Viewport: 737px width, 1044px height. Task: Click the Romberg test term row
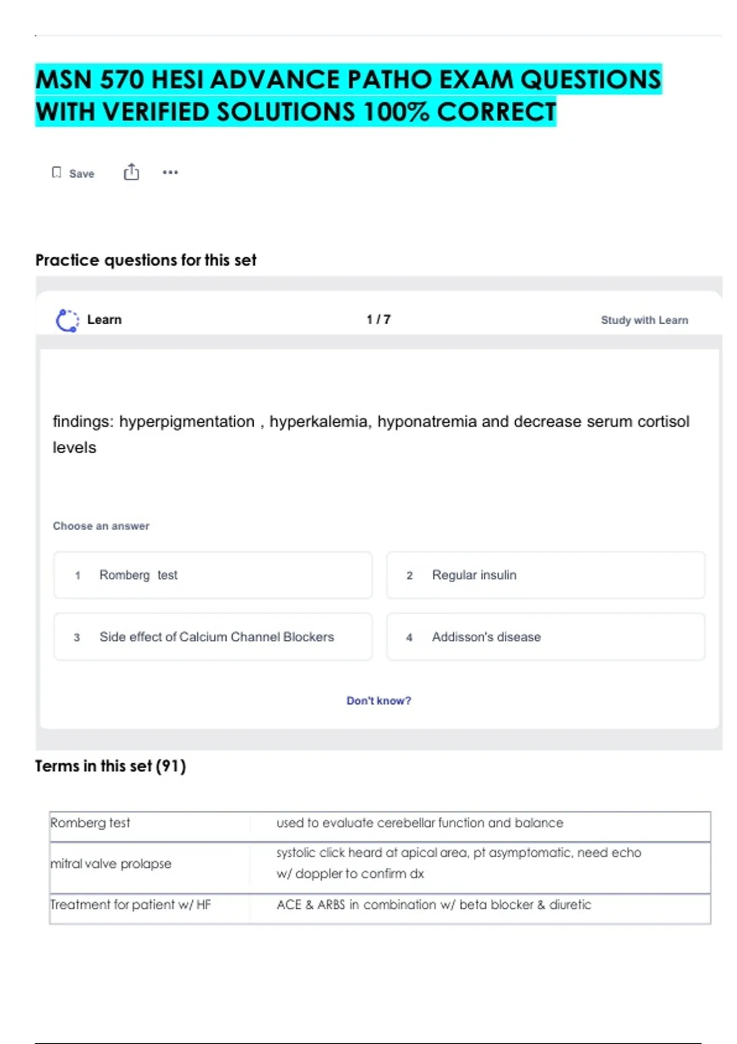[90, 823]
